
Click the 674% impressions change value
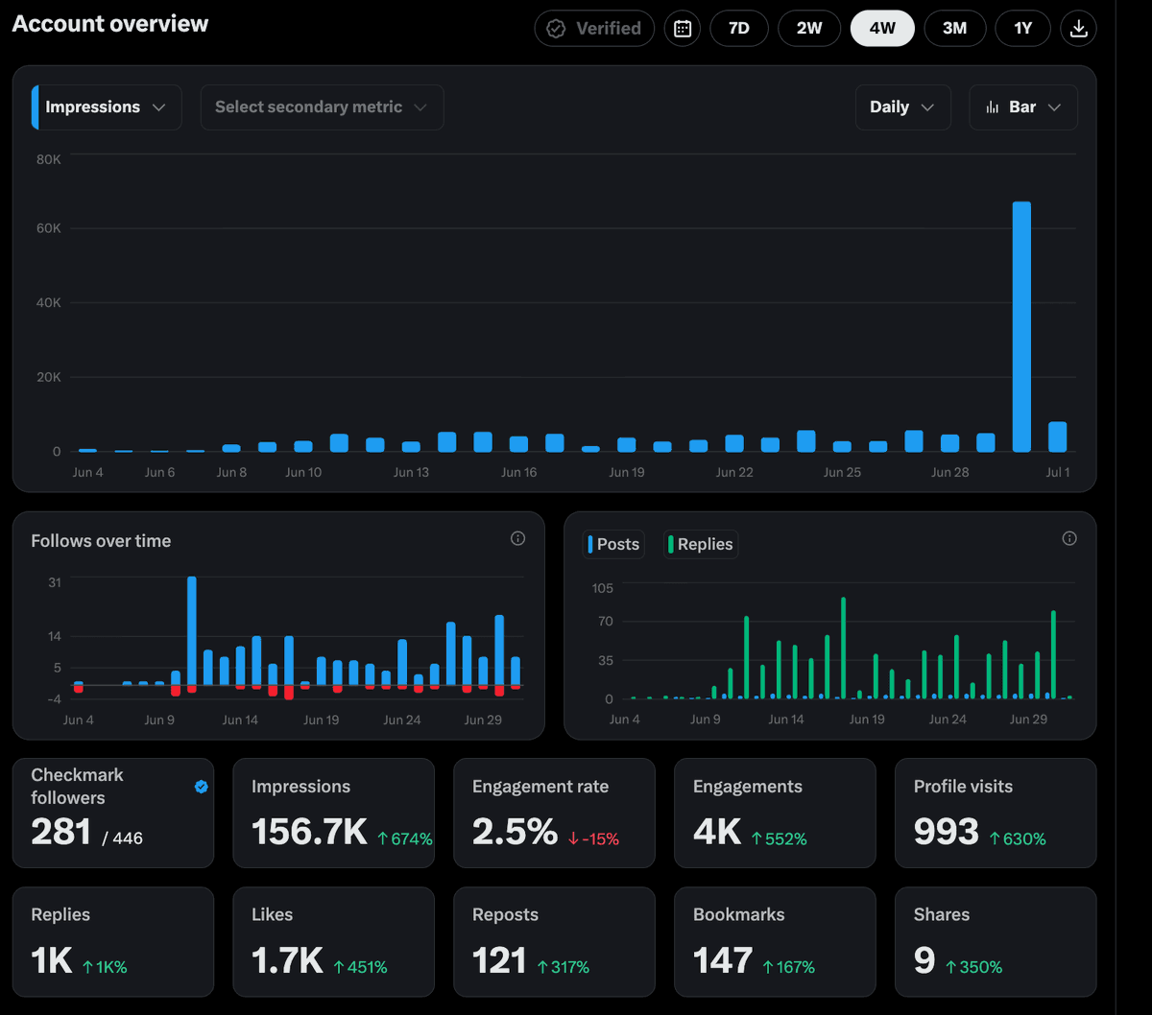(404, 838)
